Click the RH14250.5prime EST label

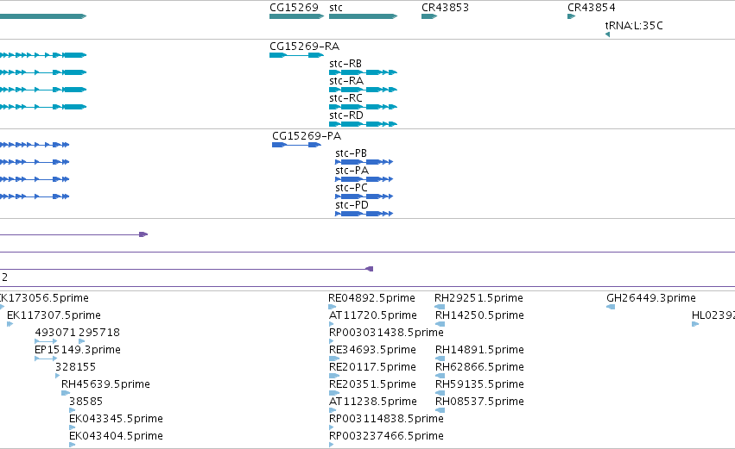479,315
